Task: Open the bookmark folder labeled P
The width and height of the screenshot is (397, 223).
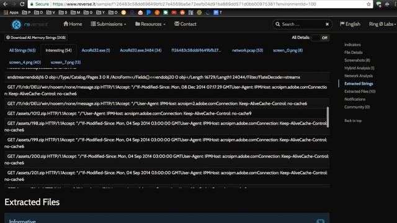Action: tap(26, 12)
